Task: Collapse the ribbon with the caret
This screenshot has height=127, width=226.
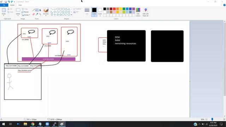Action: (x=221, y=5)
